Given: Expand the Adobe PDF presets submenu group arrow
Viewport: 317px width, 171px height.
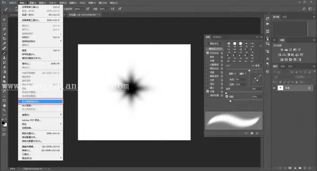Looking at the screenshot, I should point(61,124).
